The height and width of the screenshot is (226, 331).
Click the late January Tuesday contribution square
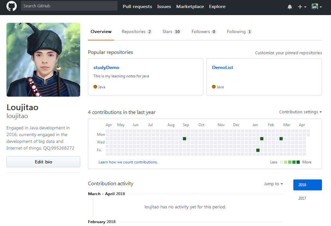pyautogui.click(x=262, y=139)
